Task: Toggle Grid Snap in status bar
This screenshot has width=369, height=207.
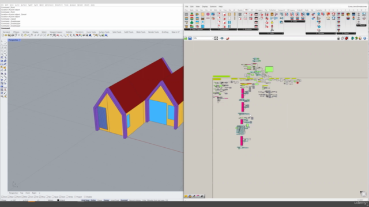Action: [x=86, y=200]
